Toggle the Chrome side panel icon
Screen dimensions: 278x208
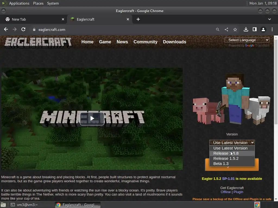pyautogui.click(x=255, y=29)
